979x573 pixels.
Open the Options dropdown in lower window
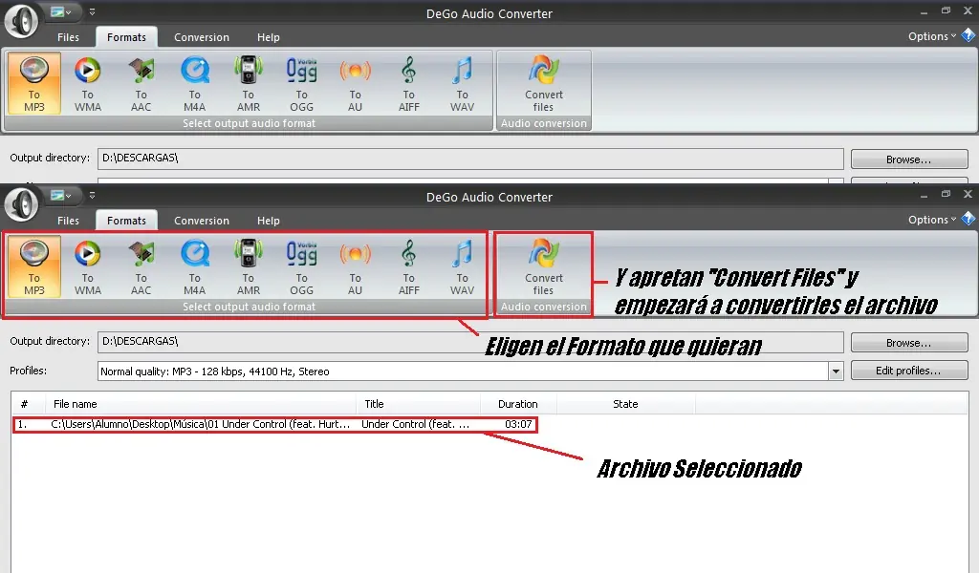[x=931, y=220]
